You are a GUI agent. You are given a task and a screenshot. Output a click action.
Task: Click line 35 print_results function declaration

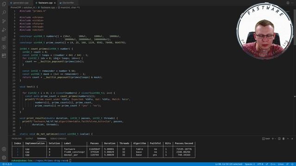(x=68, y=118)
